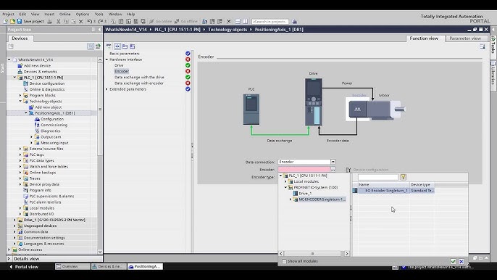Open the Online menu

[65, 14]
